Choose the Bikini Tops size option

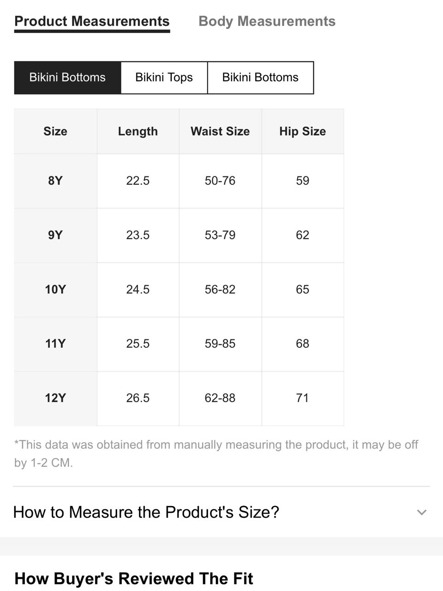tap(164, 78)
